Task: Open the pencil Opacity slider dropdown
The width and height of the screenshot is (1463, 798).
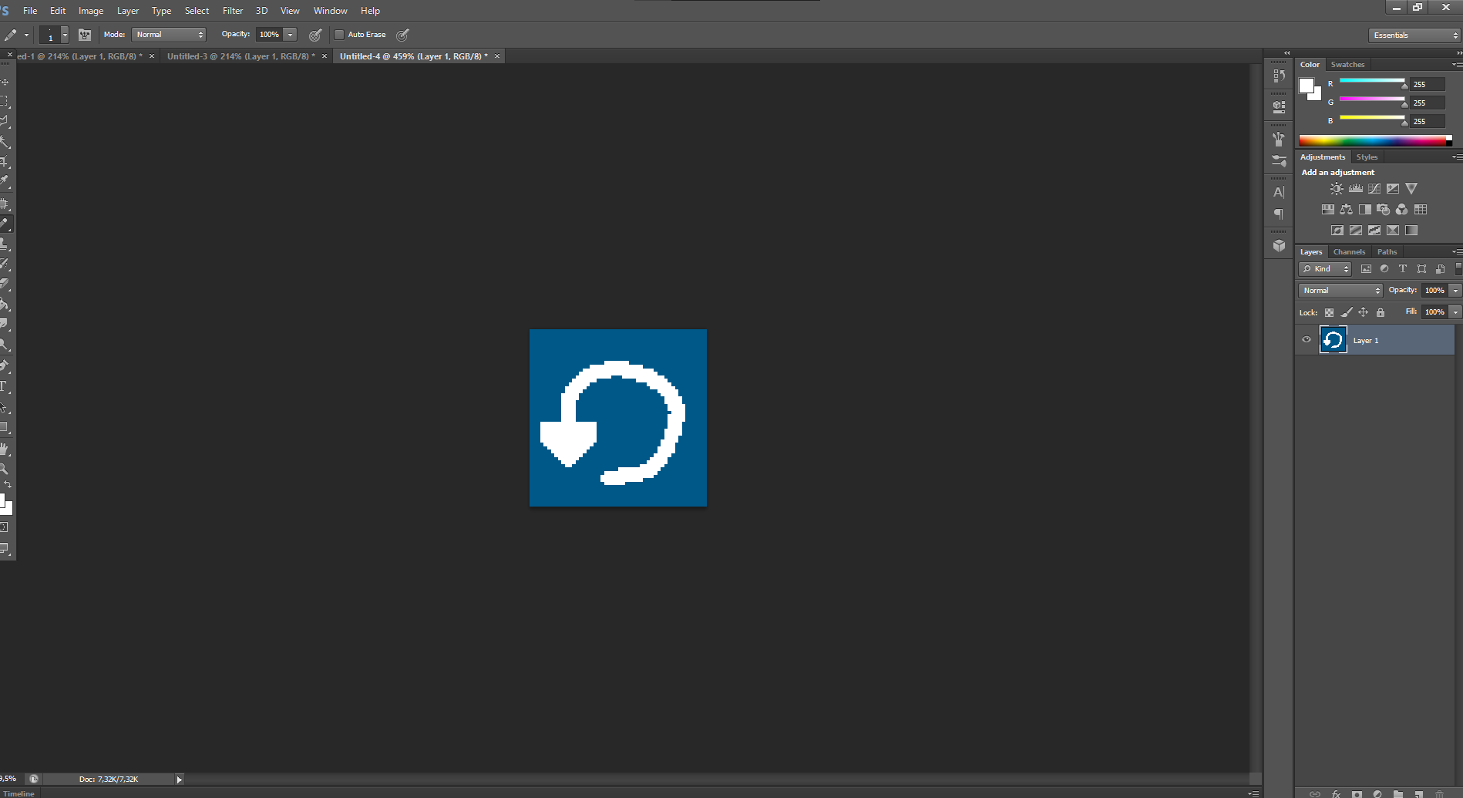Action: click(x=291, y=35)
